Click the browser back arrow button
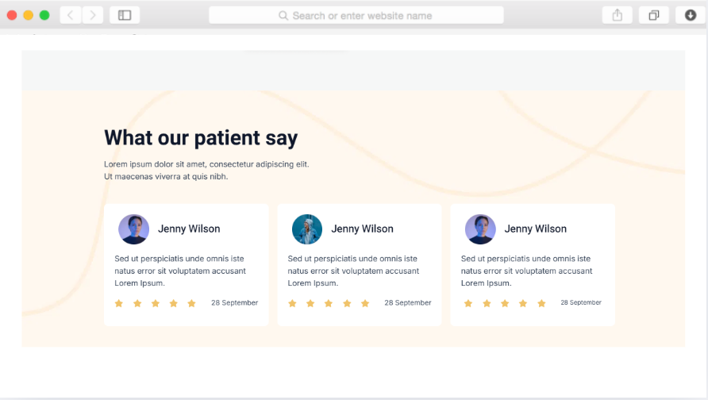 click(71, 15)
